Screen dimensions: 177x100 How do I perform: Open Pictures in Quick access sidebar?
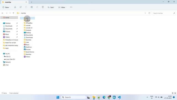(x=8, y=31)
